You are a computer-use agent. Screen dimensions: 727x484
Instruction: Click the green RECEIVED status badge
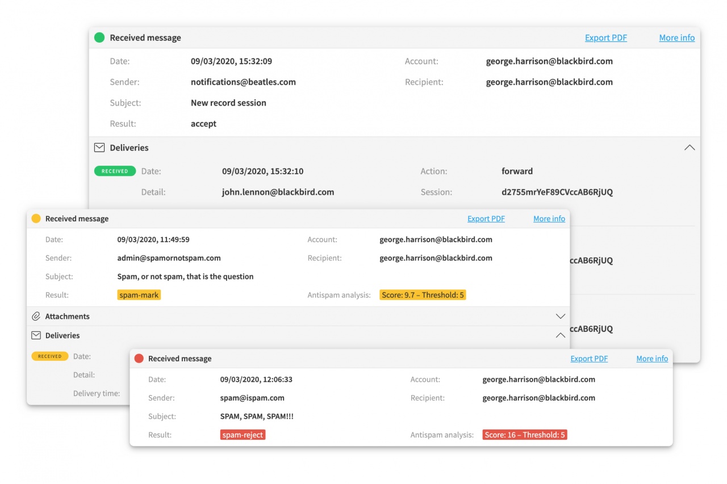pos(115,171)
